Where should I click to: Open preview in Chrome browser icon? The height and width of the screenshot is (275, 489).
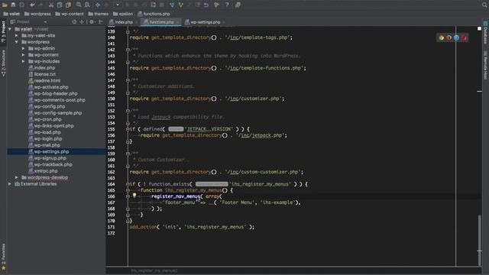click(442, 37)
